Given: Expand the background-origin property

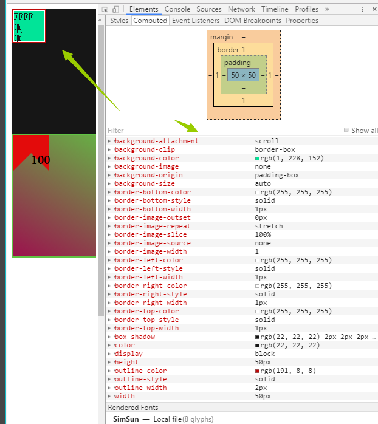Looking at the screenshot, I should pyautogui.click(x=109, y=175).
